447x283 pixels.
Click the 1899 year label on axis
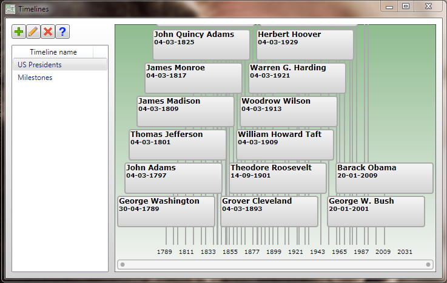click(x=274, y=251)
